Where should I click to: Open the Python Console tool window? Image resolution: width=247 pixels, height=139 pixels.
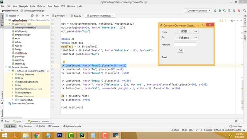(72, 126)
